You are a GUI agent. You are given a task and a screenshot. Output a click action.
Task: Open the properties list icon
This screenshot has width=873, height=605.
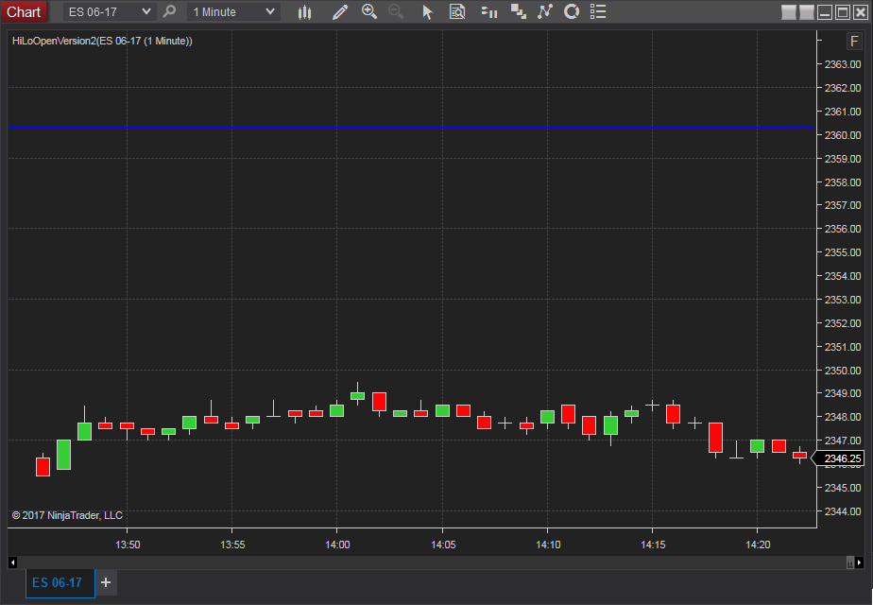598,11
